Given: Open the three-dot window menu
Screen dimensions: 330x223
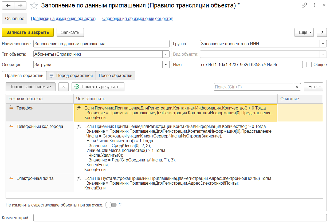Looking at the screenshot, I should pyautogui.click(x=314, y=5).
